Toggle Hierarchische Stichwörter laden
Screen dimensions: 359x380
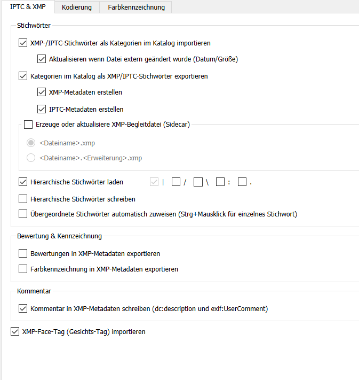[22, 182]
